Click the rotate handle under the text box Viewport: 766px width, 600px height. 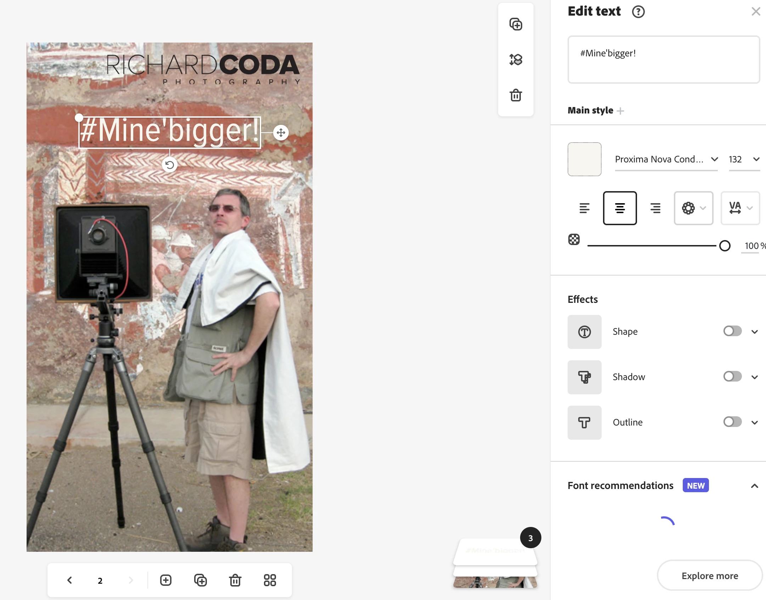(170, 165)
